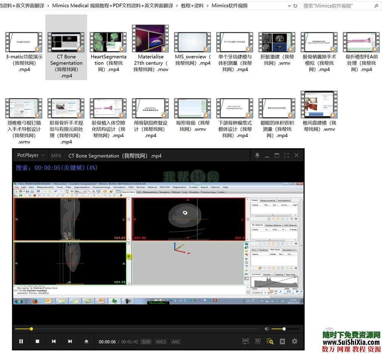
Task: Select the HeartSegmentation video thumbnail
Action: [108, 43]
